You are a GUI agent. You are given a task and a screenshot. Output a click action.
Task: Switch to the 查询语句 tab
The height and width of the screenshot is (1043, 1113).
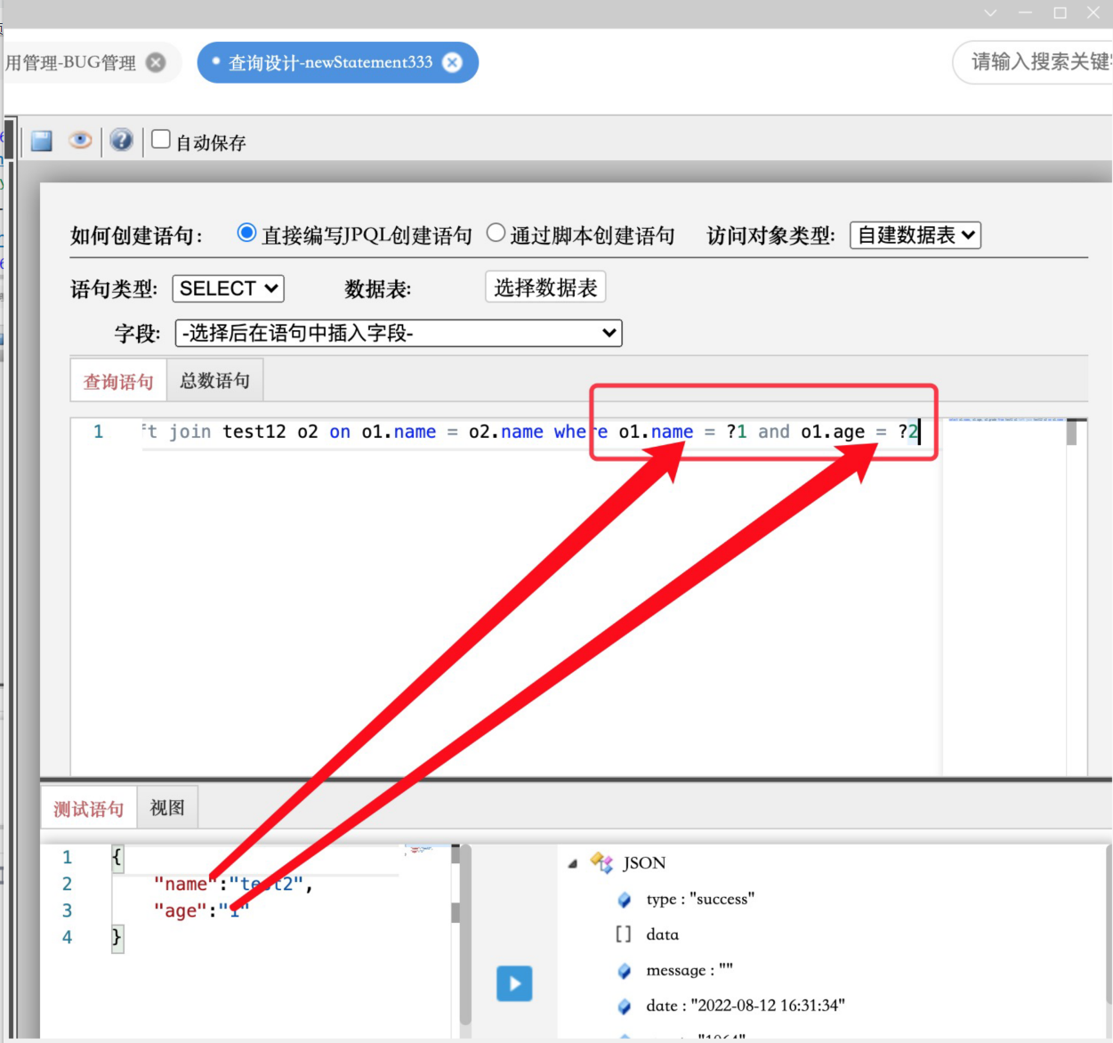click(x=118, y=381)
